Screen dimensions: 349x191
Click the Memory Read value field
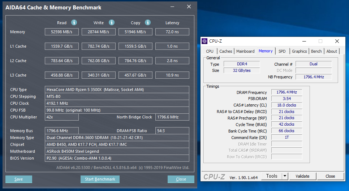pyautogui.click(x=61, y=32)
